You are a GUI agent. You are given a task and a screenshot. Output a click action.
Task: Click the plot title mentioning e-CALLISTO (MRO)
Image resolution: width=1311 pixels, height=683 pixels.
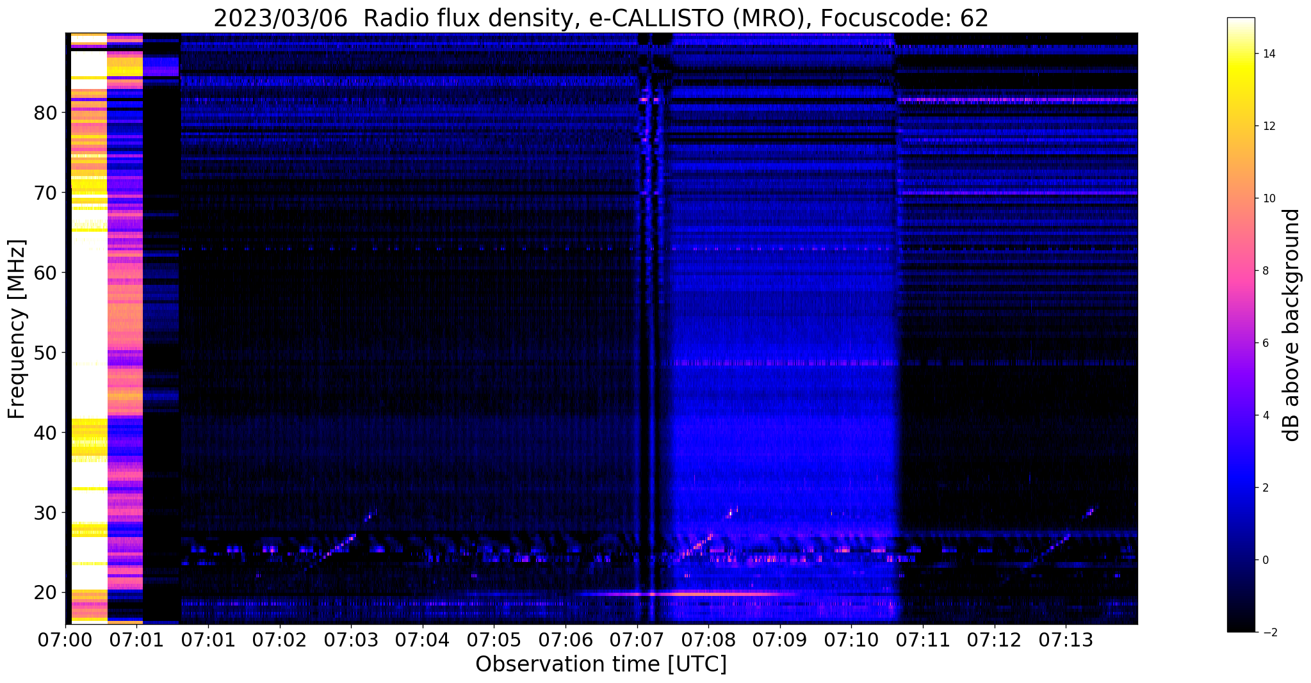(601, 19)
